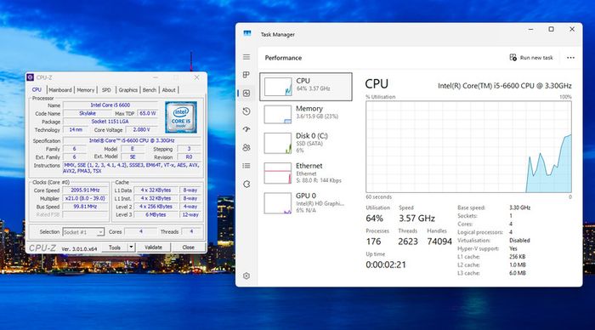Open Startup apps icon in sidebar
This screenshot has width=595, height=330.
coord(246,129)
